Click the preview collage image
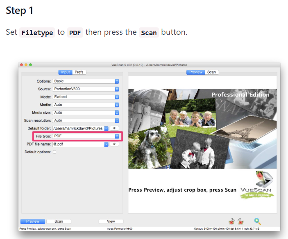This screenshot has height=239, width=288. pos(202,129)
